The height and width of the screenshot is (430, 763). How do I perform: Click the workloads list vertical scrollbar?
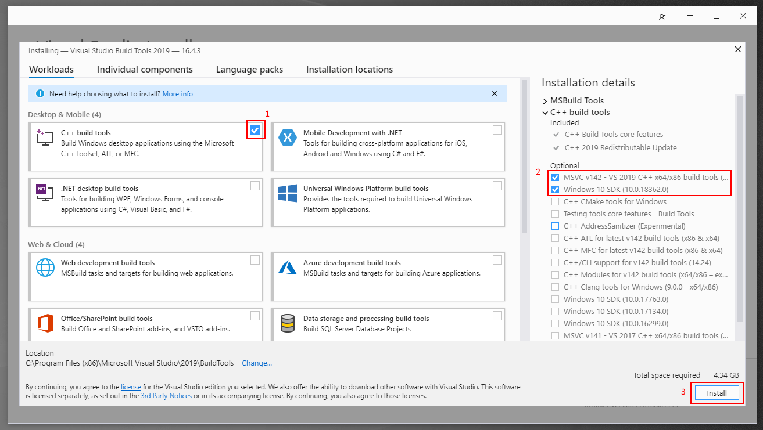click(x=524, y=157)
